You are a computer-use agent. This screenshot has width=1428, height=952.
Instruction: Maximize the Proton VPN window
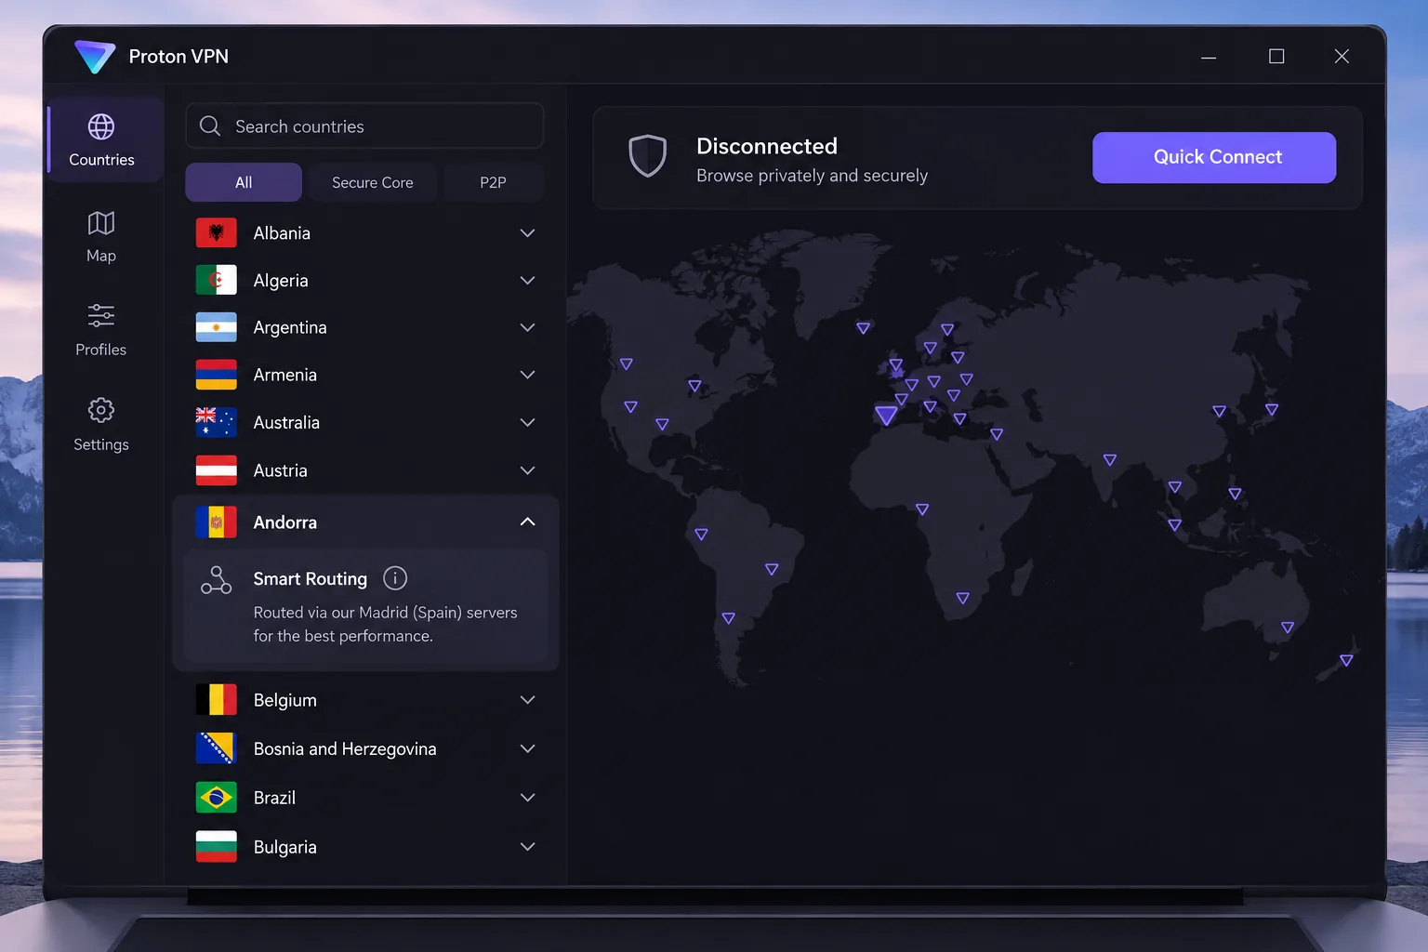1276,57
